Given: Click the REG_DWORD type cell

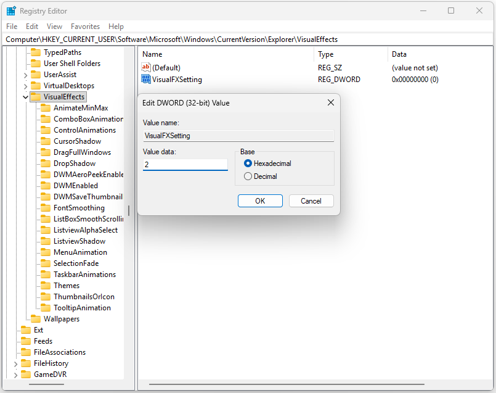Looking at the screenshot, I should (339, 80).
